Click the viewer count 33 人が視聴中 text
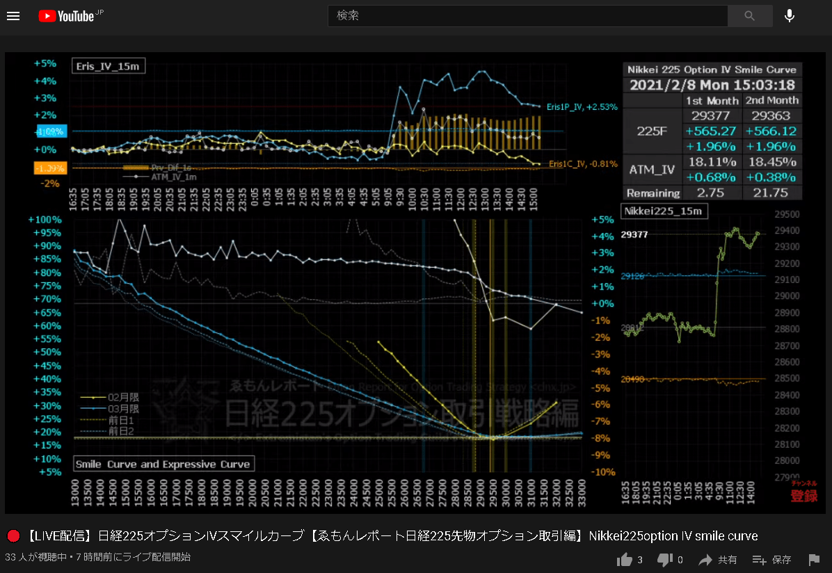The width and height of the screenshot is (832, 573). (x=35, y=557)
